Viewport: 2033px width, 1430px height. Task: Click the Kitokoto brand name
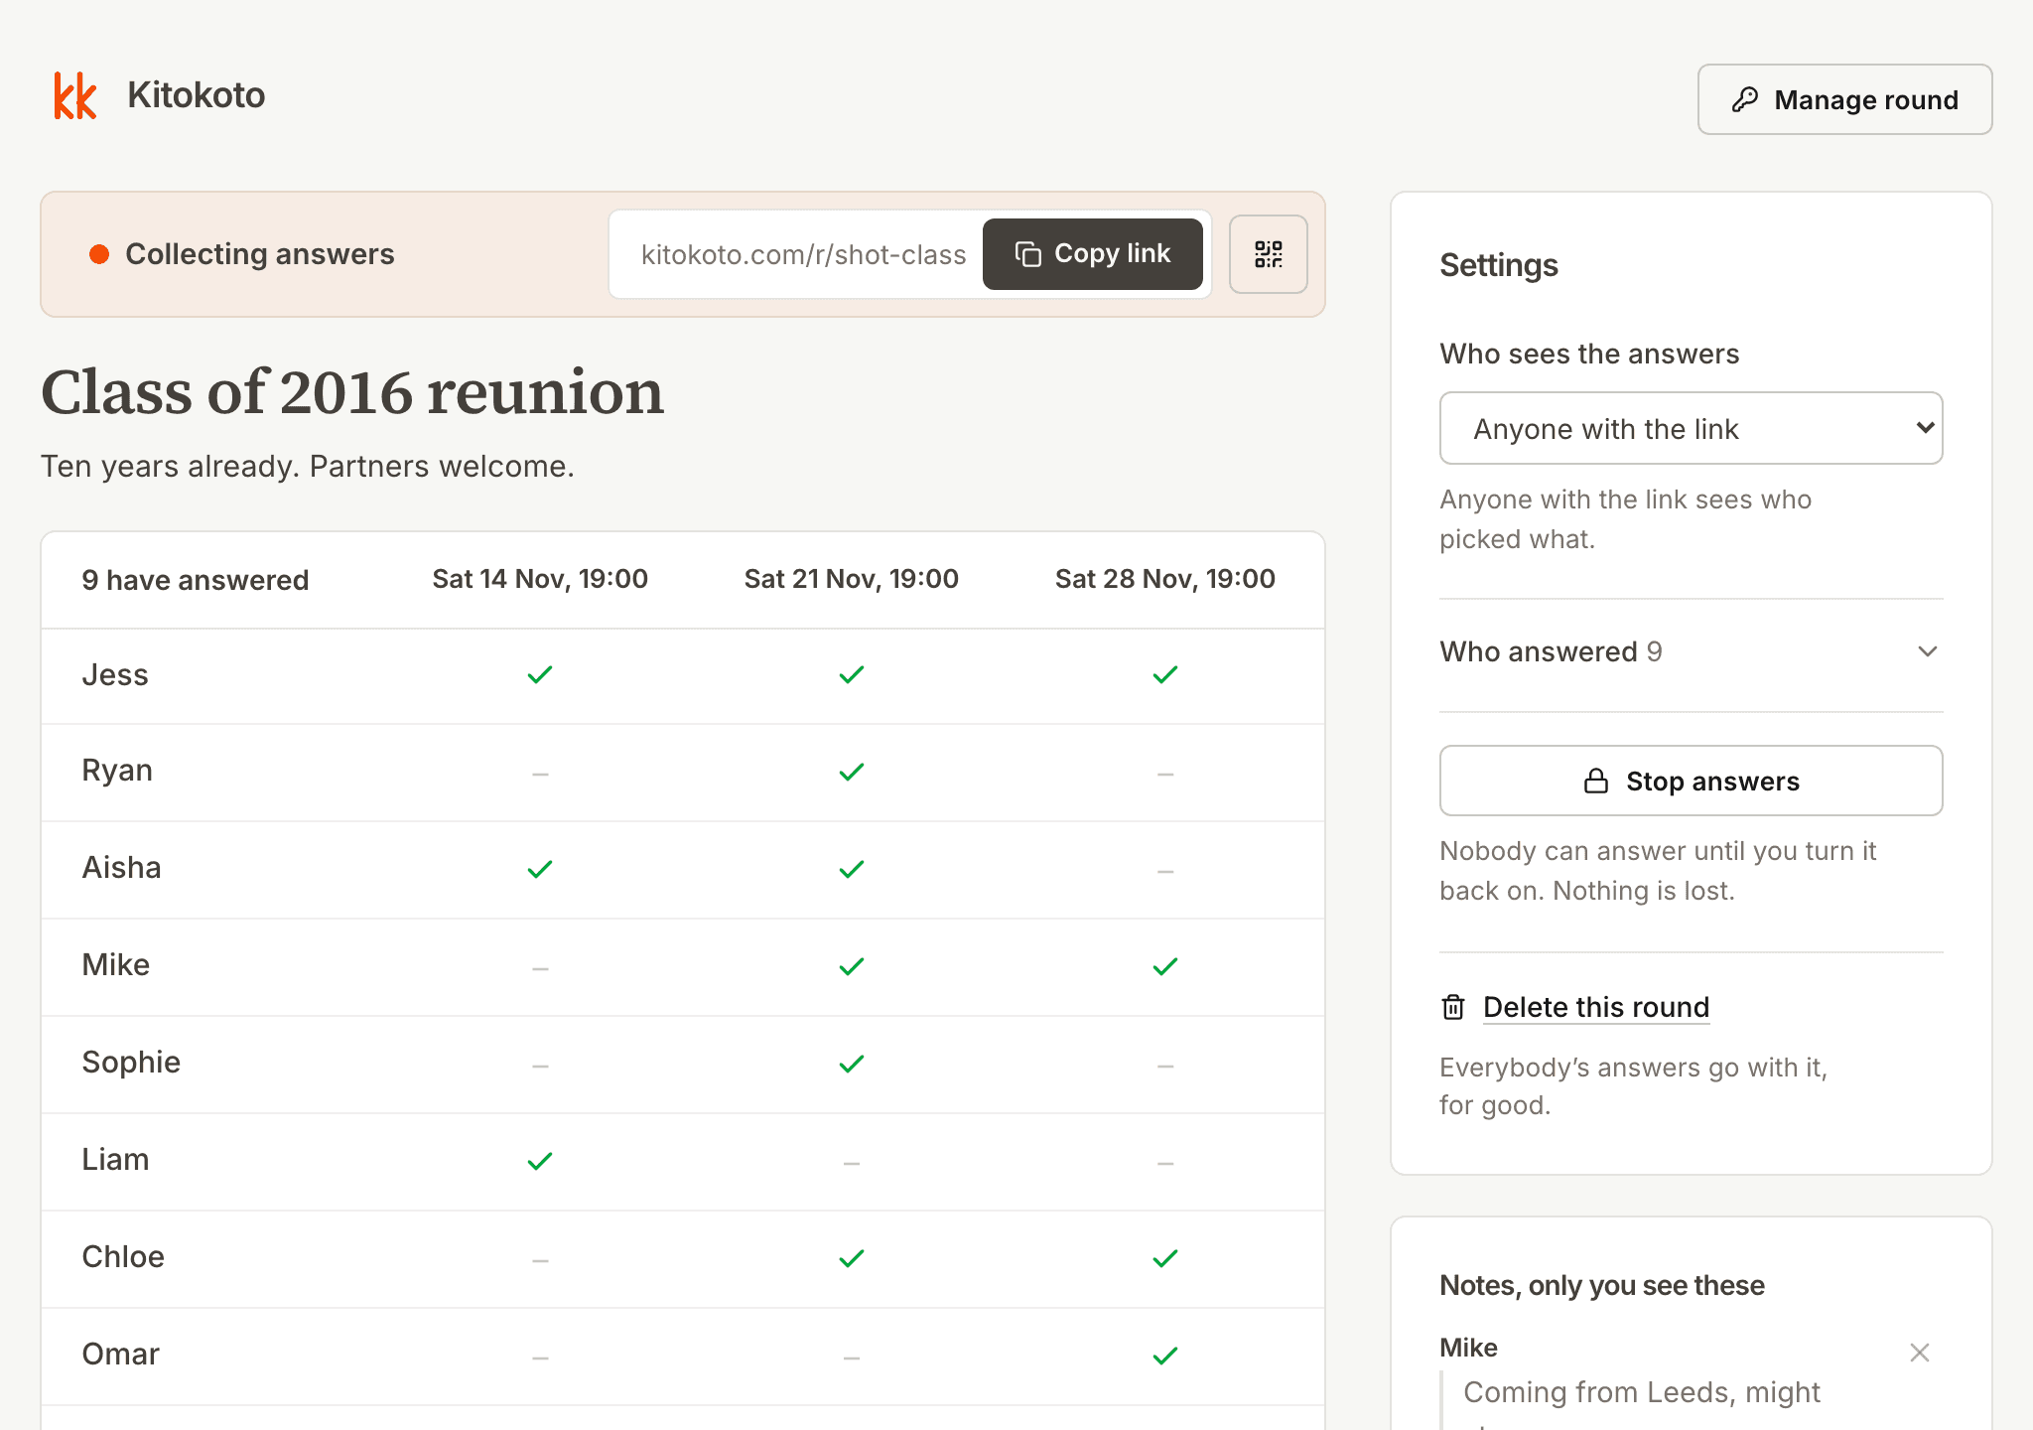tap(197, 95)
